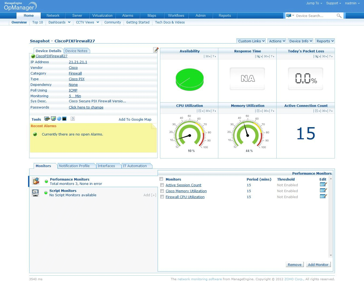Tick the Cisco Memory Utilization checkbox
Screen dimensions: 364x281
click(x=162, y=191)
